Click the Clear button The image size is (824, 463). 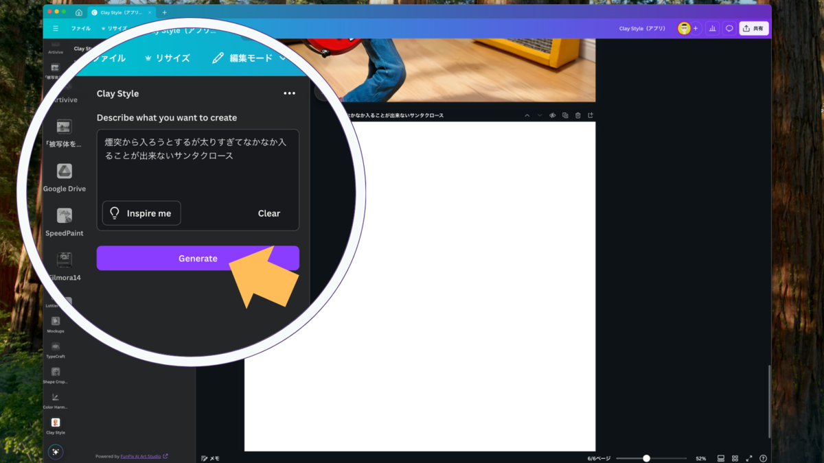click(269, 213)
